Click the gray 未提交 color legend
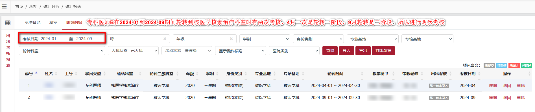This screenshot has height=112, width=535. (489, 66)
